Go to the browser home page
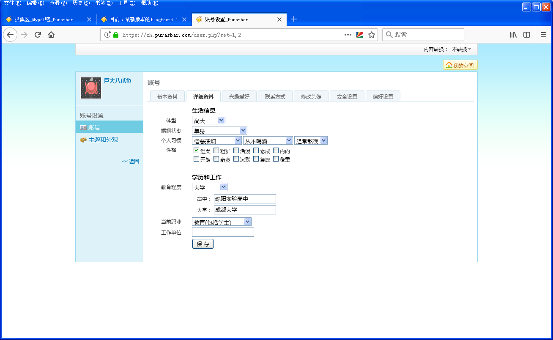The image size is (553, 340). tap(51, 35)
